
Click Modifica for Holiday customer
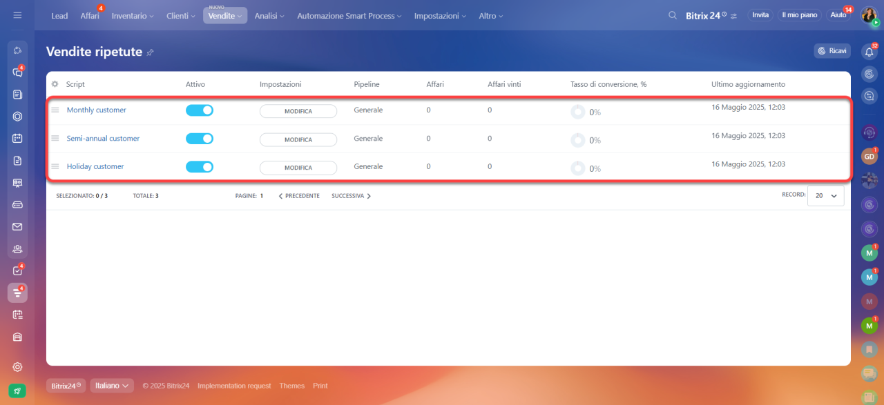tap(298, 168)
